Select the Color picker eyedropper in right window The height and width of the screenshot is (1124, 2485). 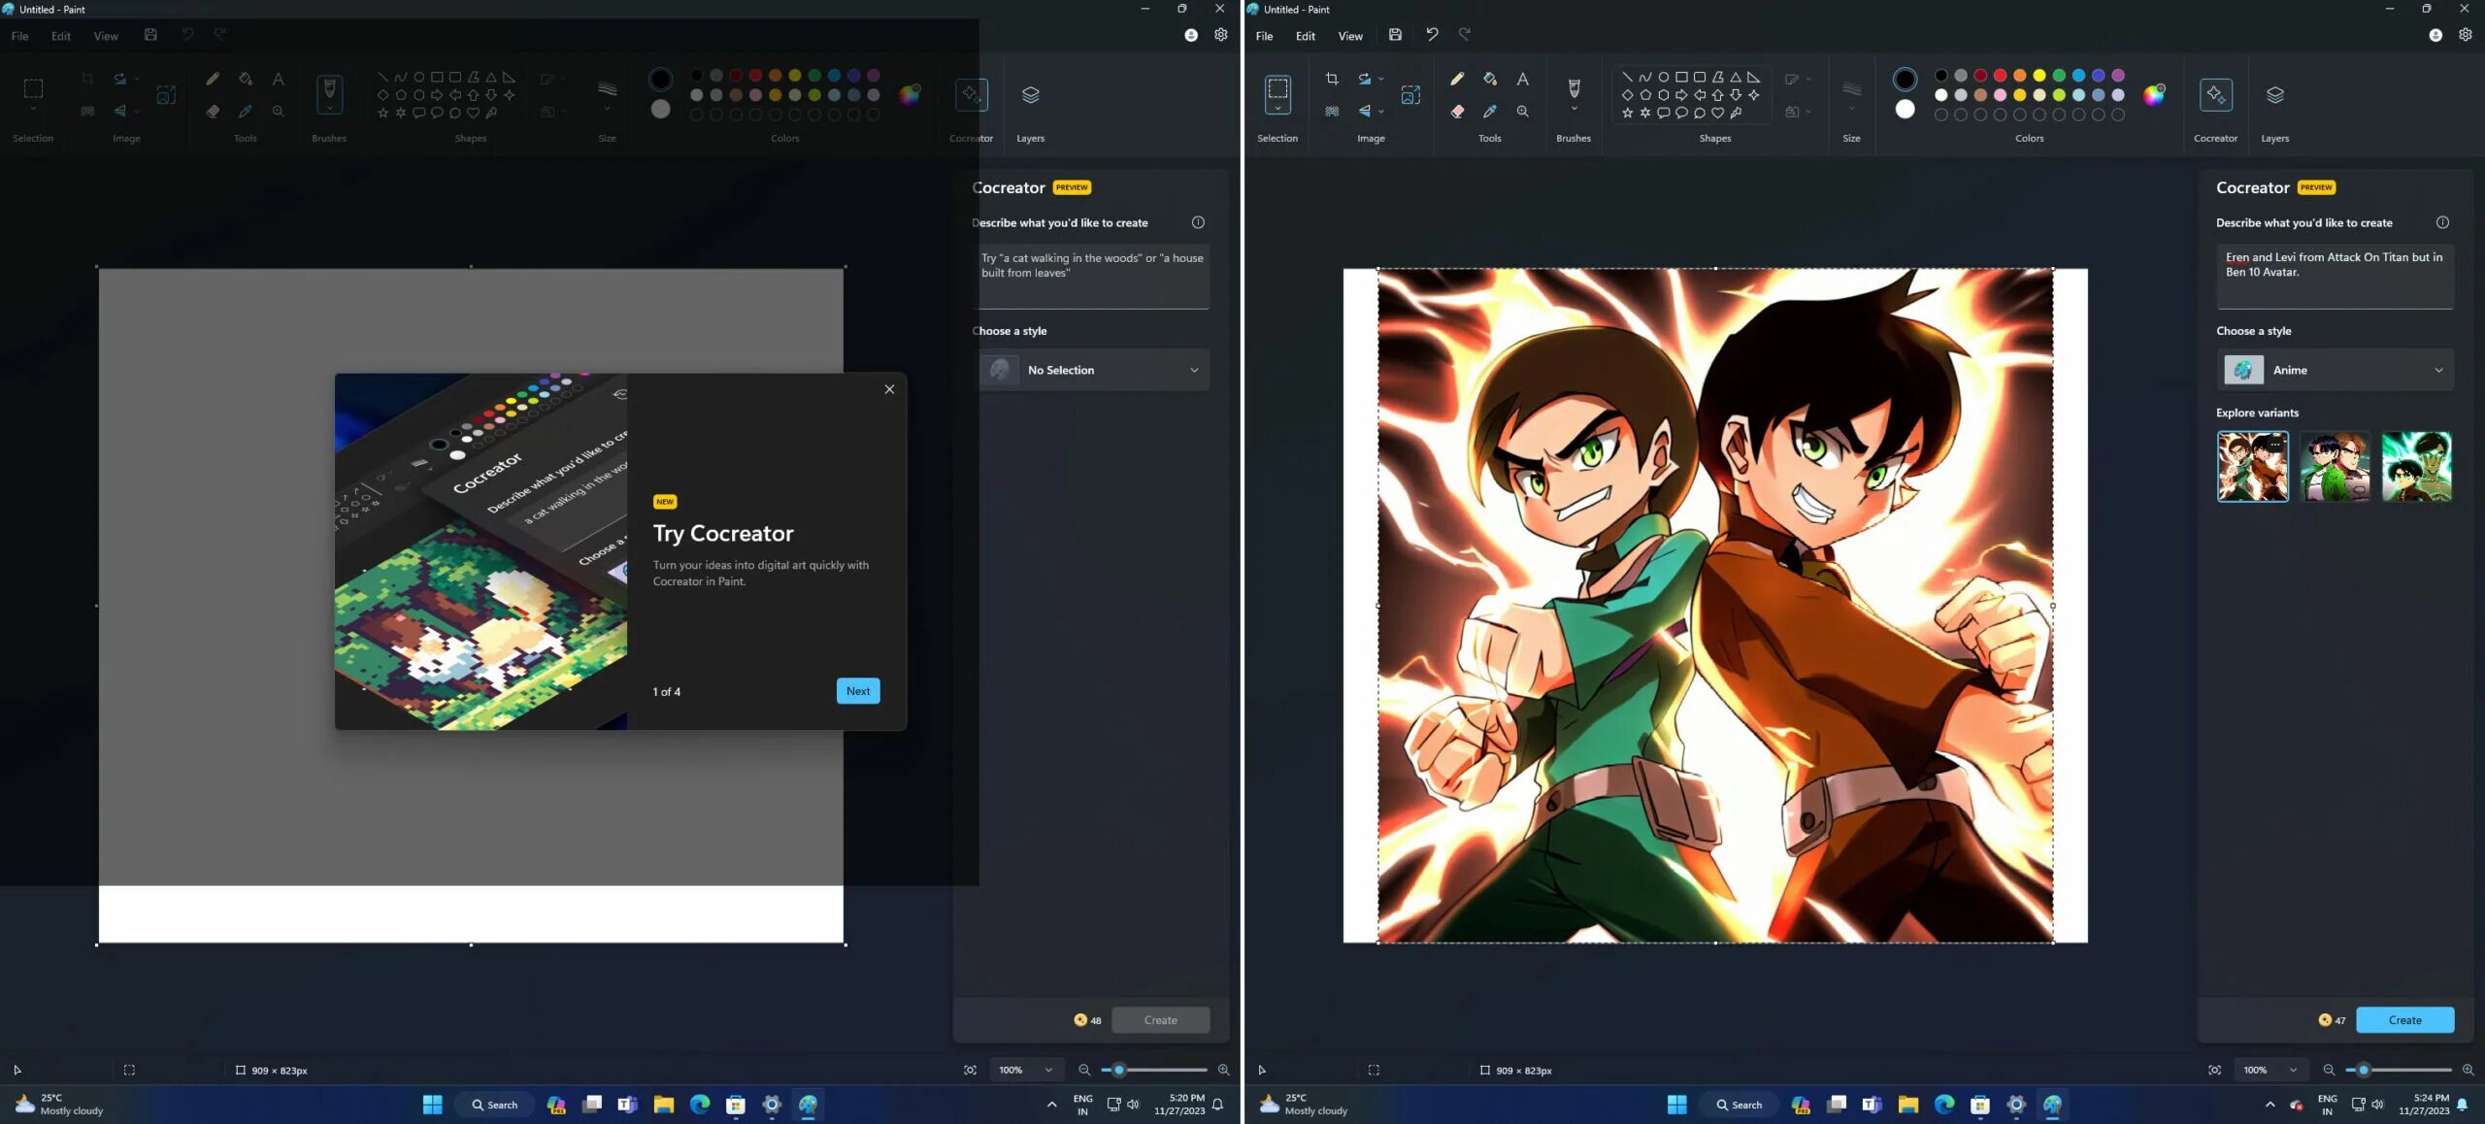(x=1490, y=112)
